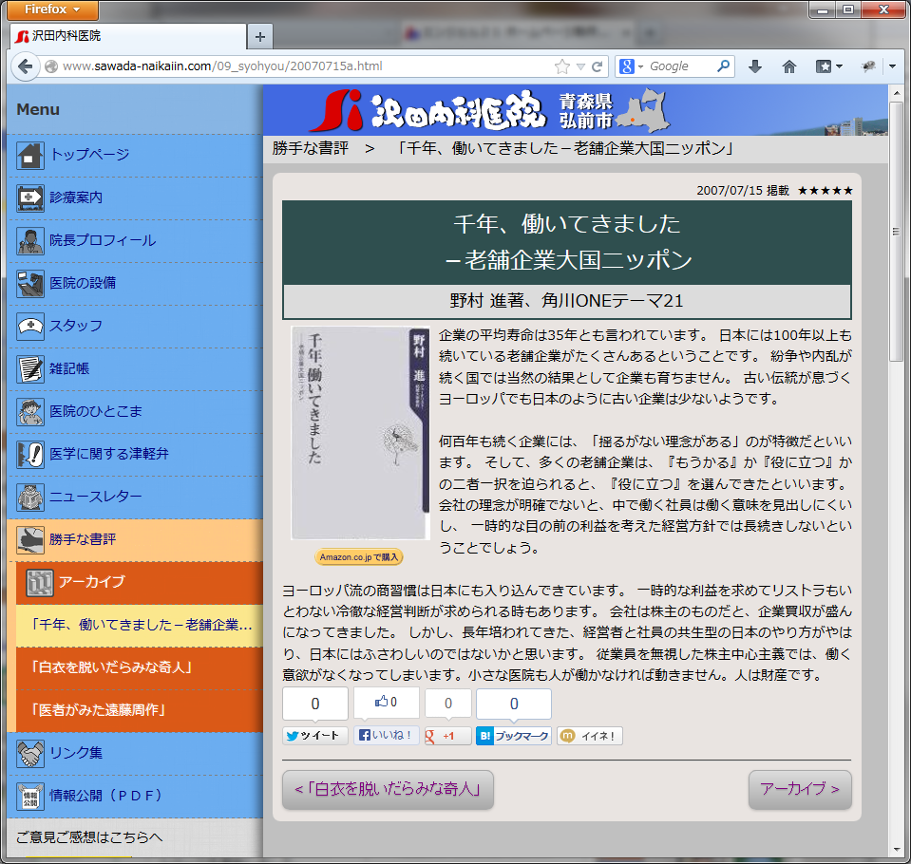Click the browser back arrow button
Screen dimensions: 911x864
tap(25, 66)
